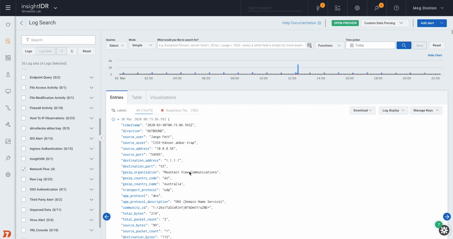Select the IDS Alert checkbox

pyautogui.click(x=24, y=139)
